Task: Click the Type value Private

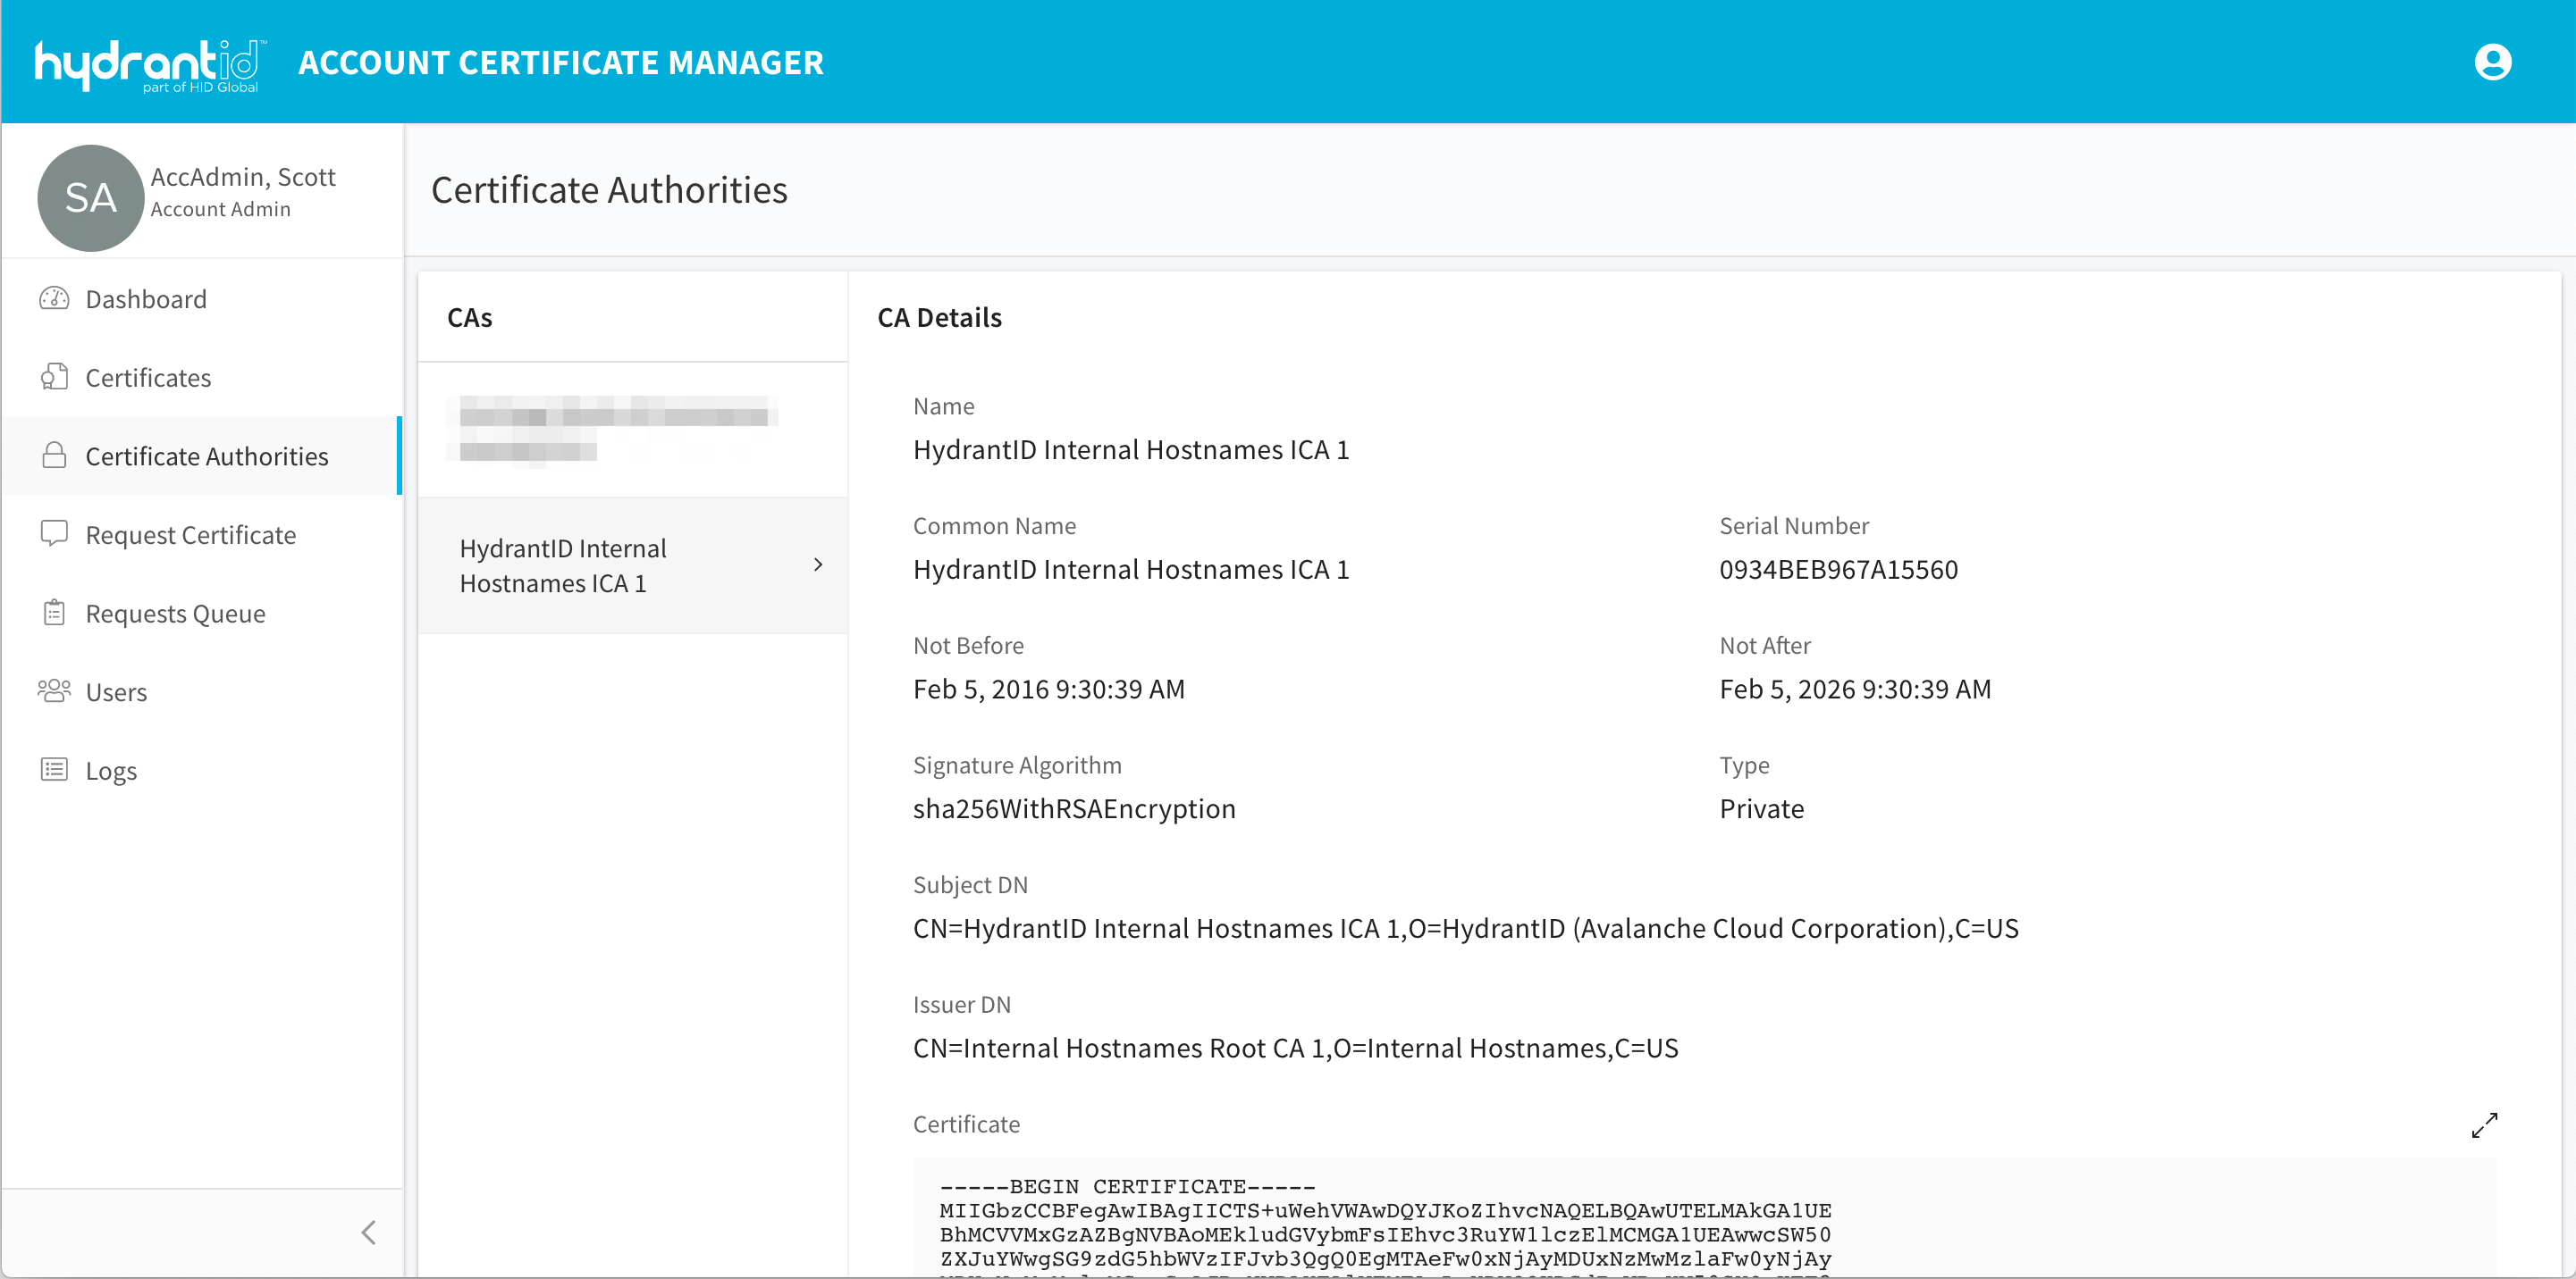Action: click(x=1761, y=809)
